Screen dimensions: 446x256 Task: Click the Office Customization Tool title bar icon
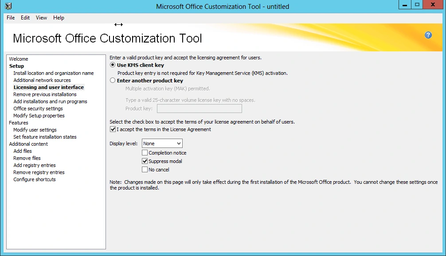[8, 6]
